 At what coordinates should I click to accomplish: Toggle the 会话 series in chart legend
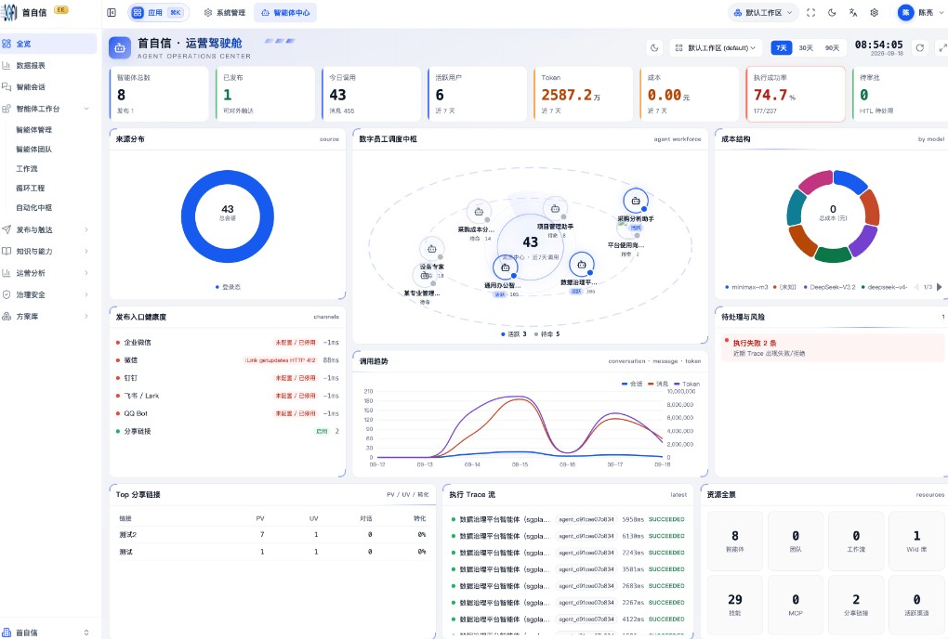[x=632, y=384]
